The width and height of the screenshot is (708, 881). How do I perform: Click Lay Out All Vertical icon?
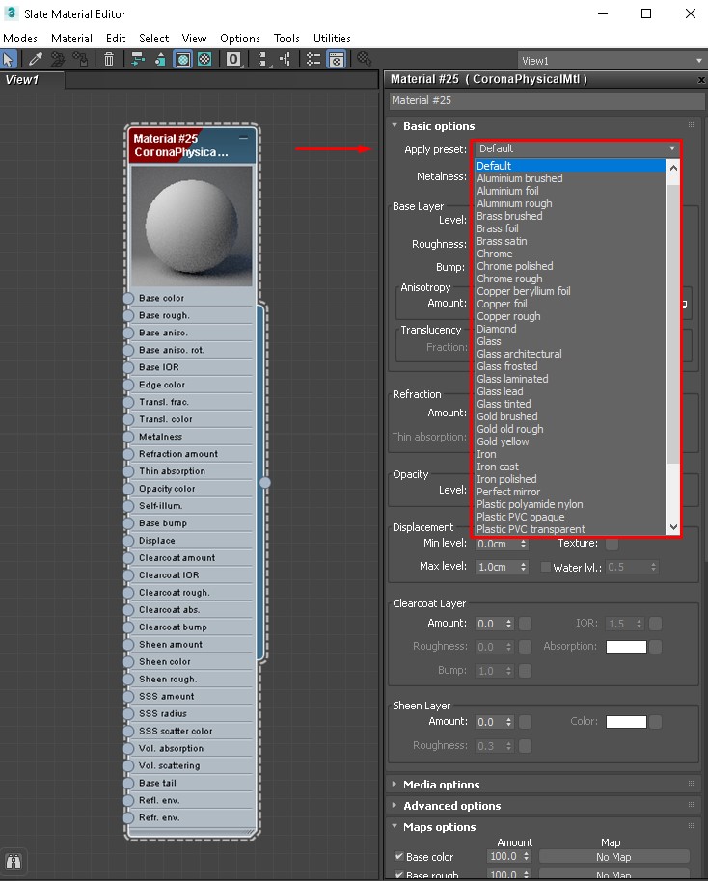(x=262, y=59)
